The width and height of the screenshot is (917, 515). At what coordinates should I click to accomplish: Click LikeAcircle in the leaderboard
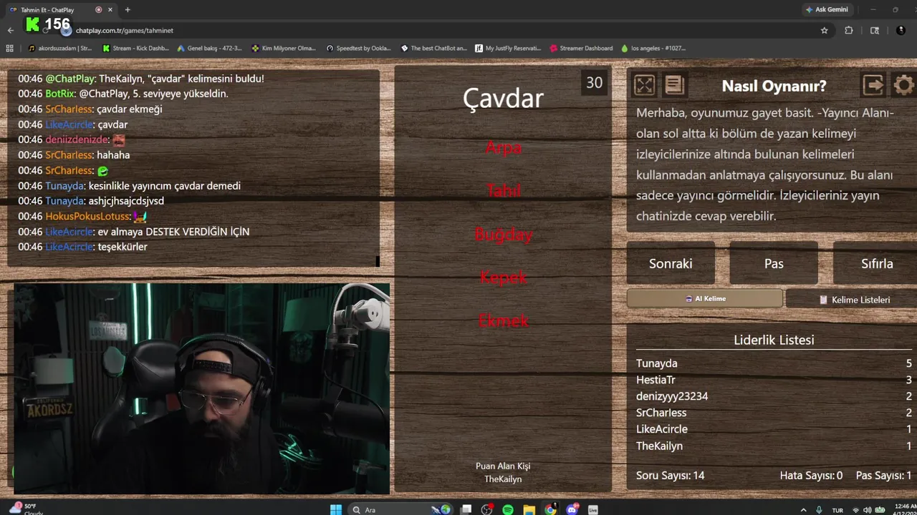pos(662,429)
